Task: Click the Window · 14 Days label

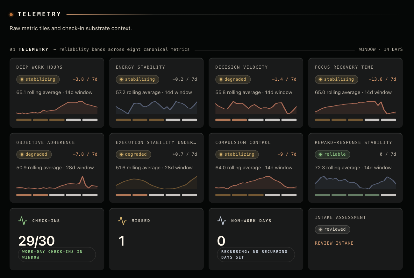Action: pyautogui.click(x=381, y=50)
